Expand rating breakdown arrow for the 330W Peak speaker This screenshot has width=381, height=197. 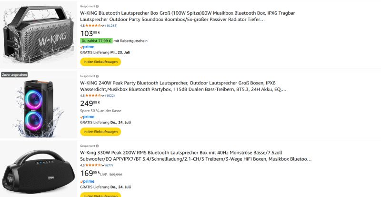[x=103, y=165]
